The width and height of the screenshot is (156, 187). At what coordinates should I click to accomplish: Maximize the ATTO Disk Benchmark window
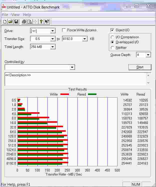tap(136, 6)
